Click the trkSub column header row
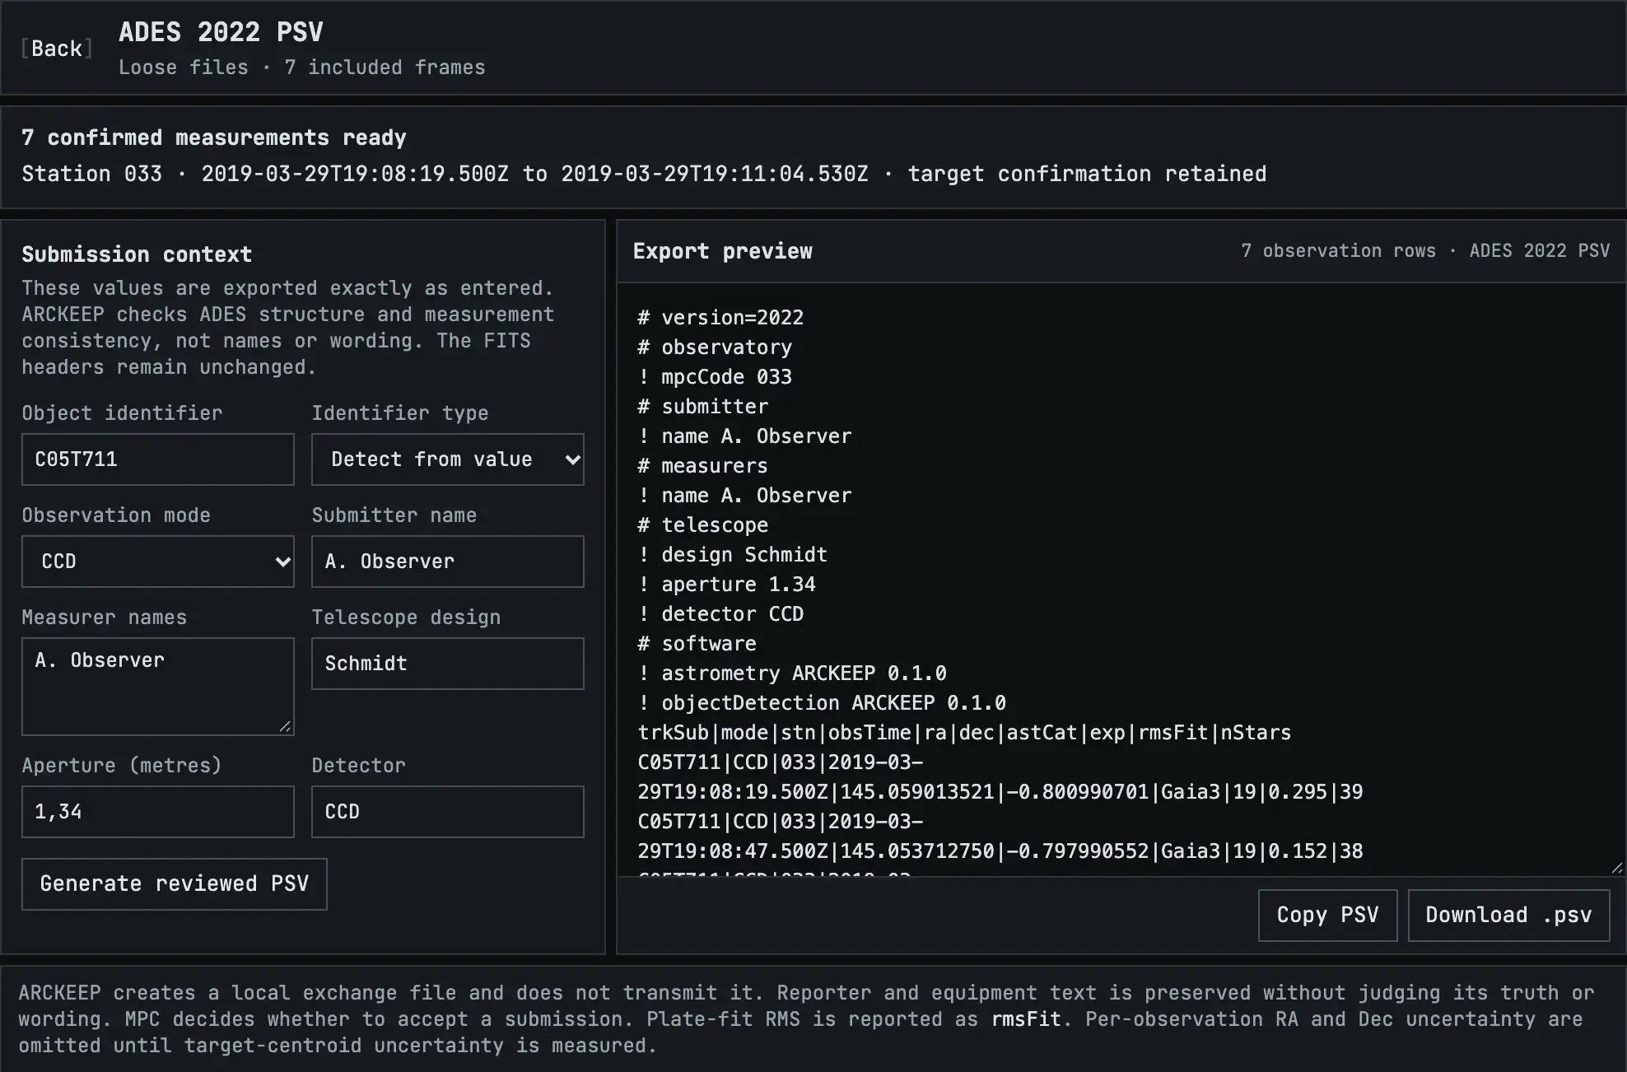 [x=964, y=733]
